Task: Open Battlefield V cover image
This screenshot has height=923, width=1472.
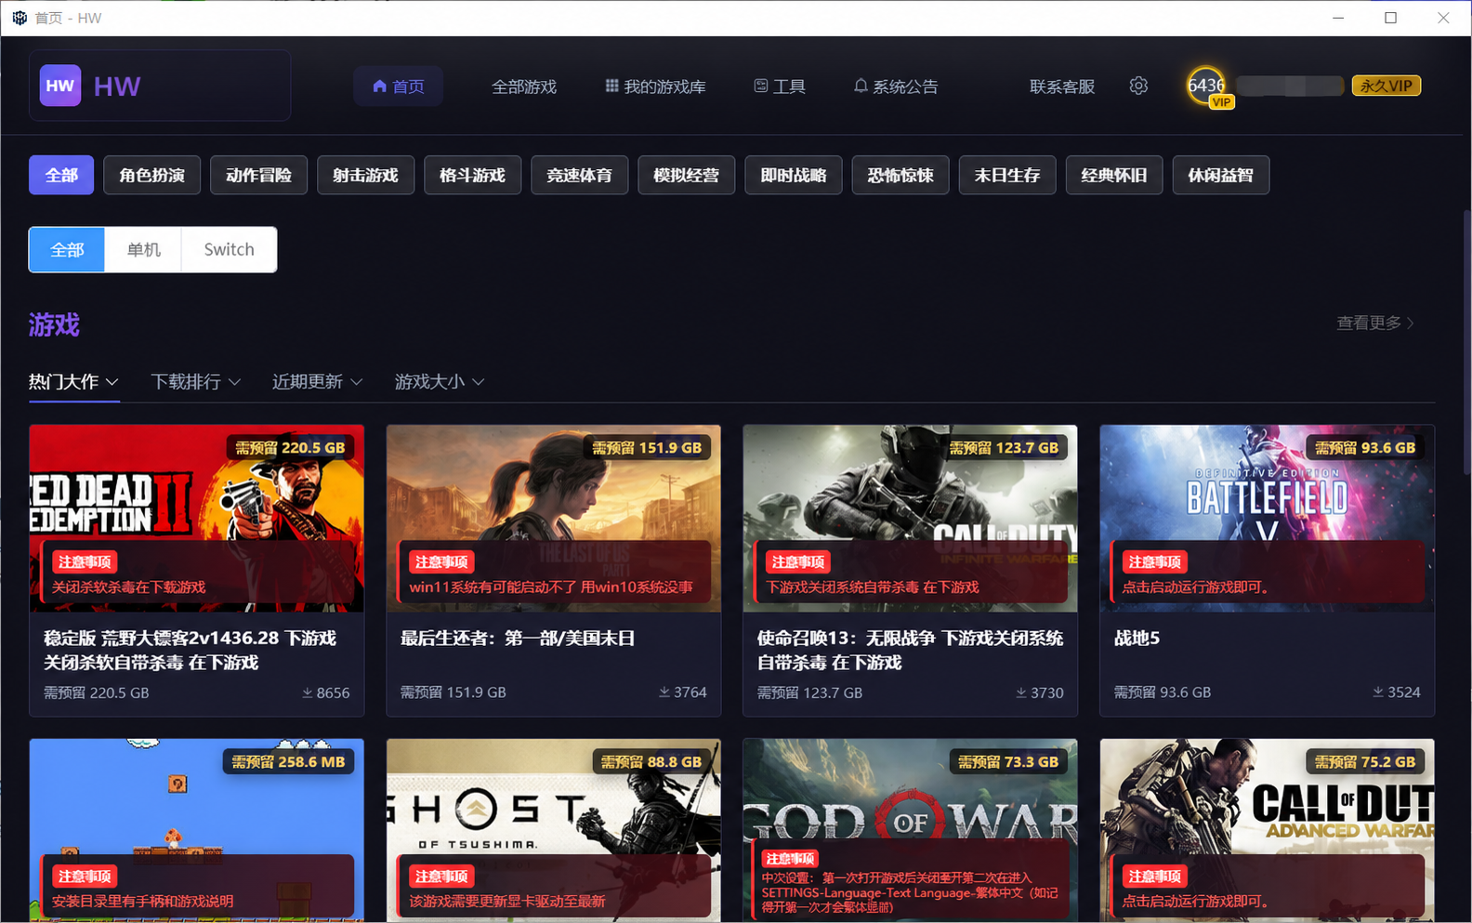Action: [1268, 519]
